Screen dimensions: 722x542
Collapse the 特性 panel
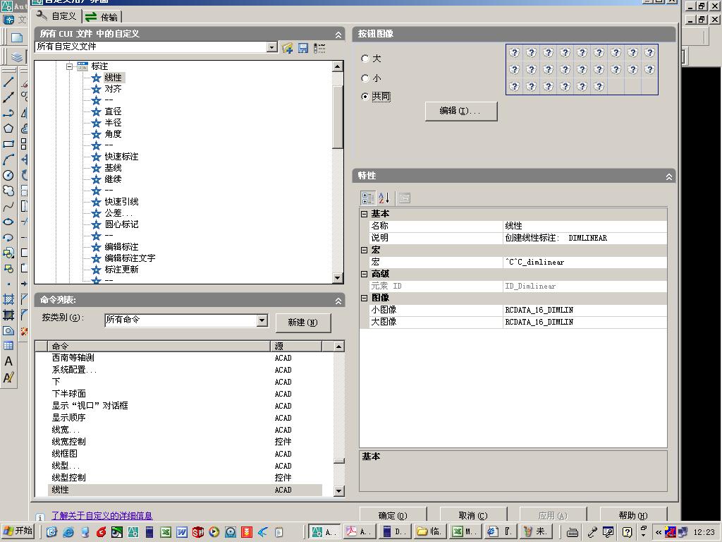point(669,176)
